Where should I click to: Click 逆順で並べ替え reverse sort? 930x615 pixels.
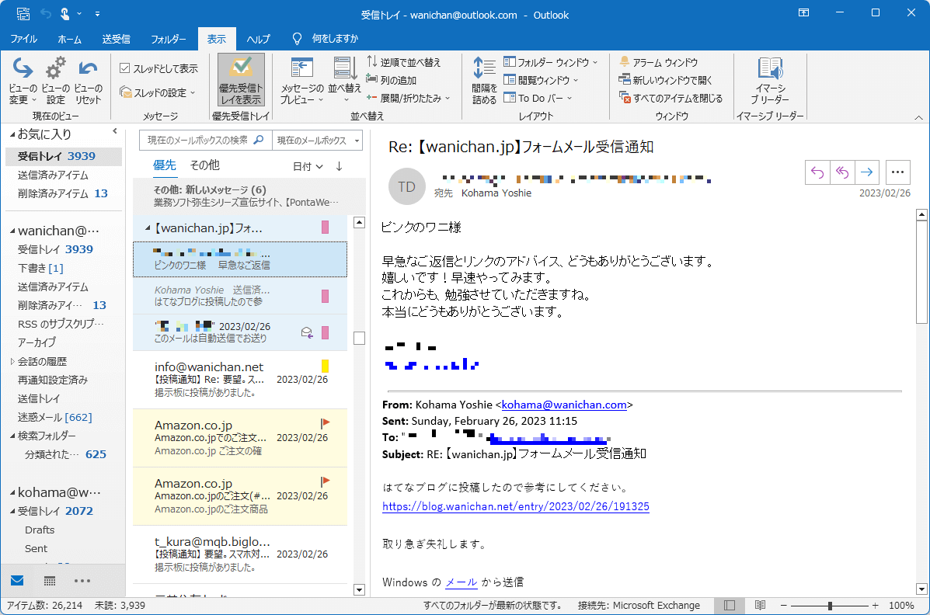tap(403, 62)
